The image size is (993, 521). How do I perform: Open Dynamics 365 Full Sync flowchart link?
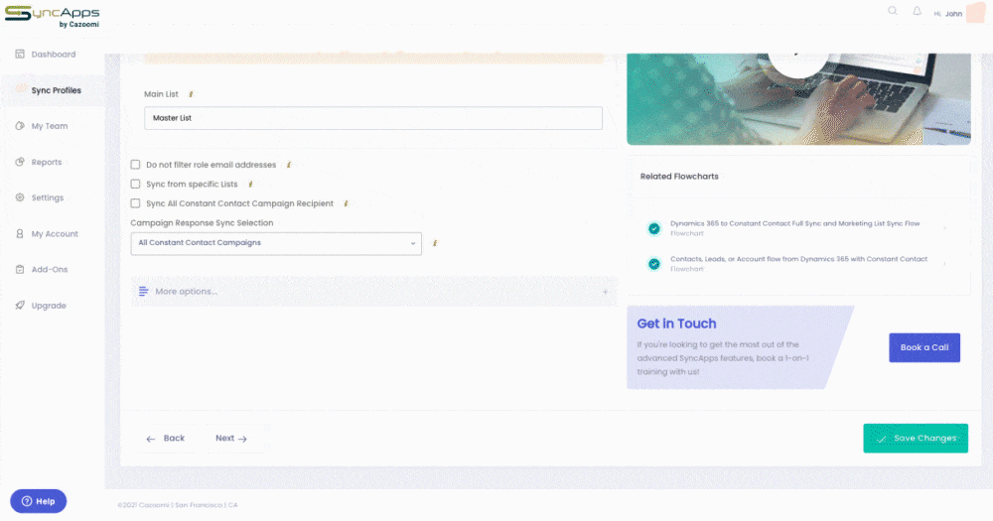click(794, 223)
